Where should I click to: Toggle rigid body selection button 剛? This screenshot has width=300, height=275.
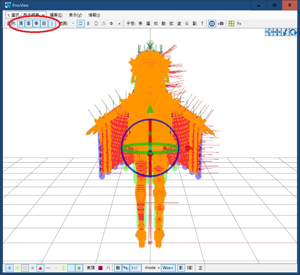(x=44, y=24)
